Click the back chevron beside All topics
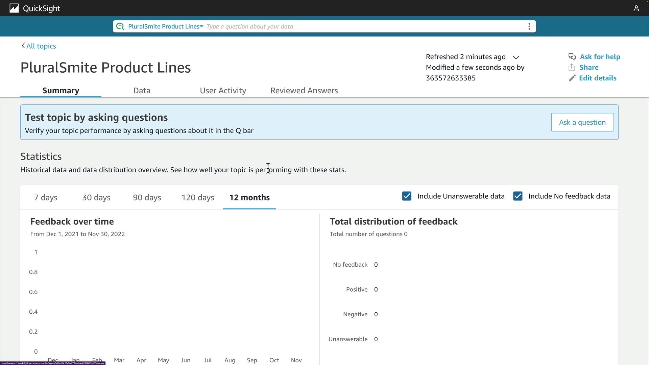Image resolution: width=649 pixels, height=365 pixels. pyautogui.click(x=23, y=46)
